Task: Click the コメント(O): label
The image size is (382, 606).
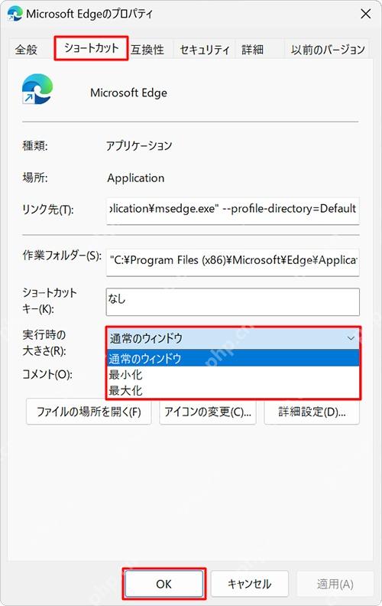Action: tap(47, 374)
